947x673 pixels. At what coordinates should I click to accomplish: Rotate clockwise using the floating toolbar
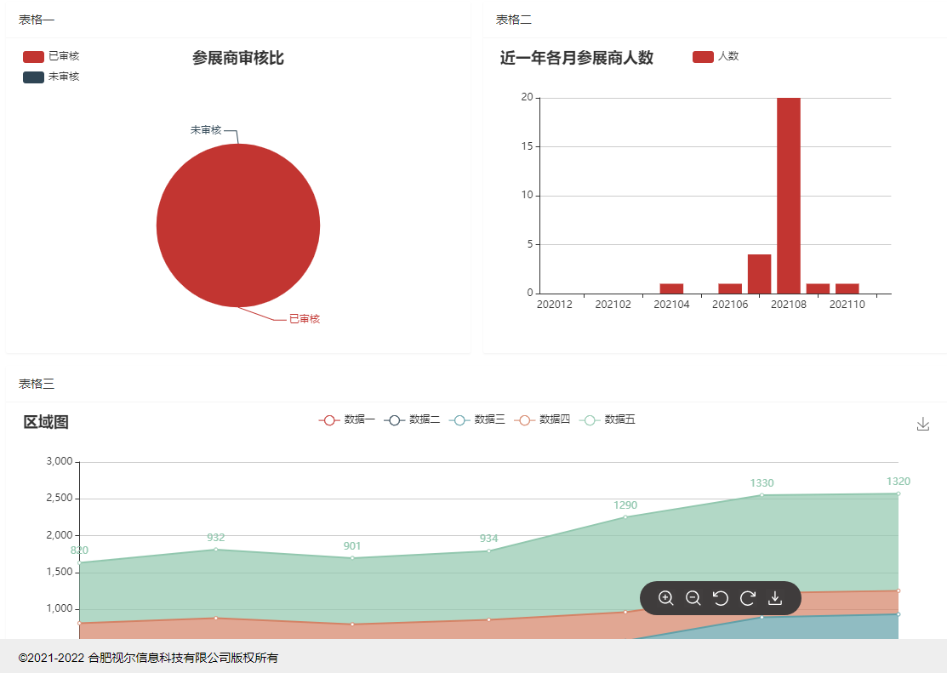(x=748, y=598)
